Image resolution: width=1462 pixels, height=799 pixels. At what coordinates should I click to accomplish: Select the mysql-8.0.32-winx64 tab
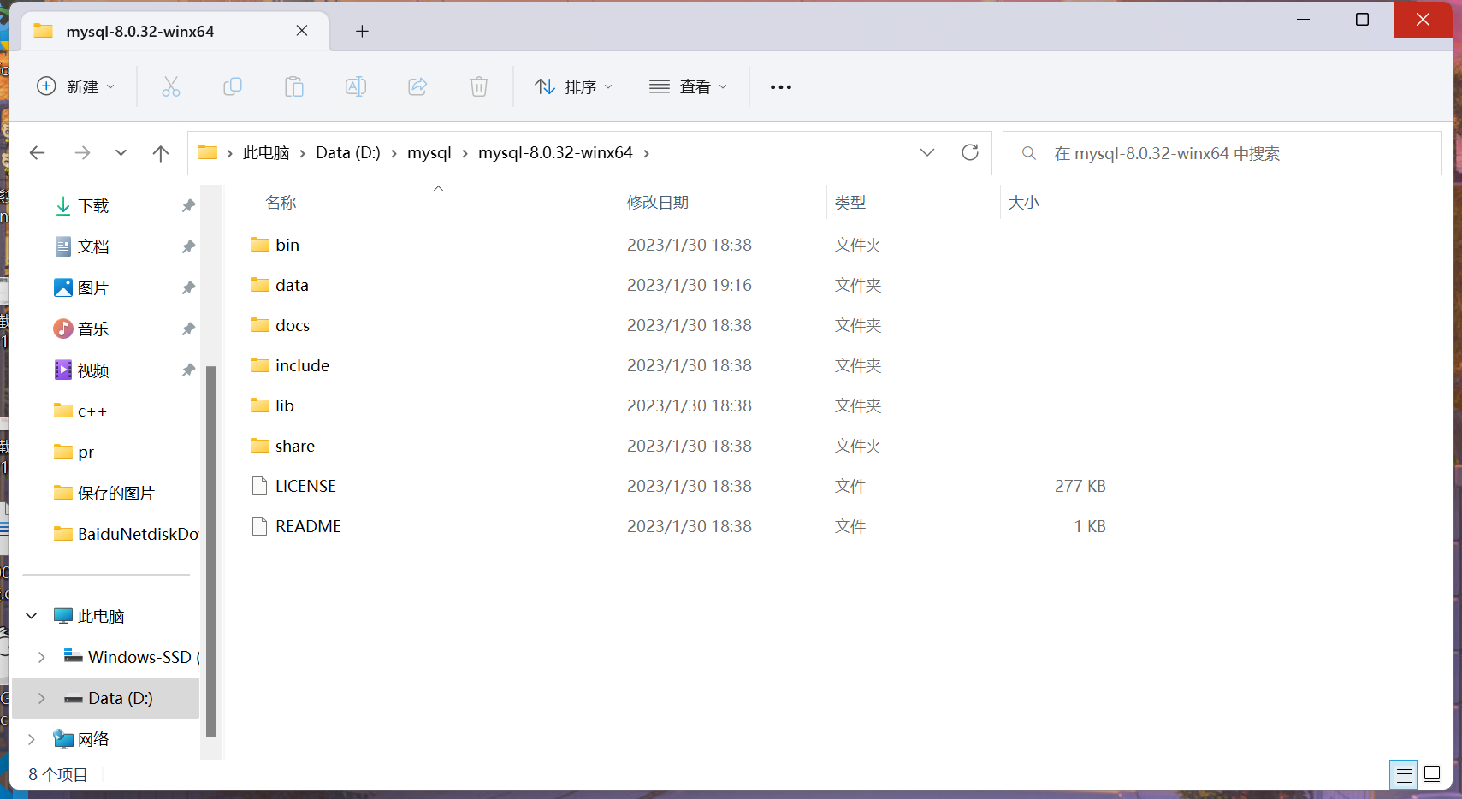tap(175, 32)
